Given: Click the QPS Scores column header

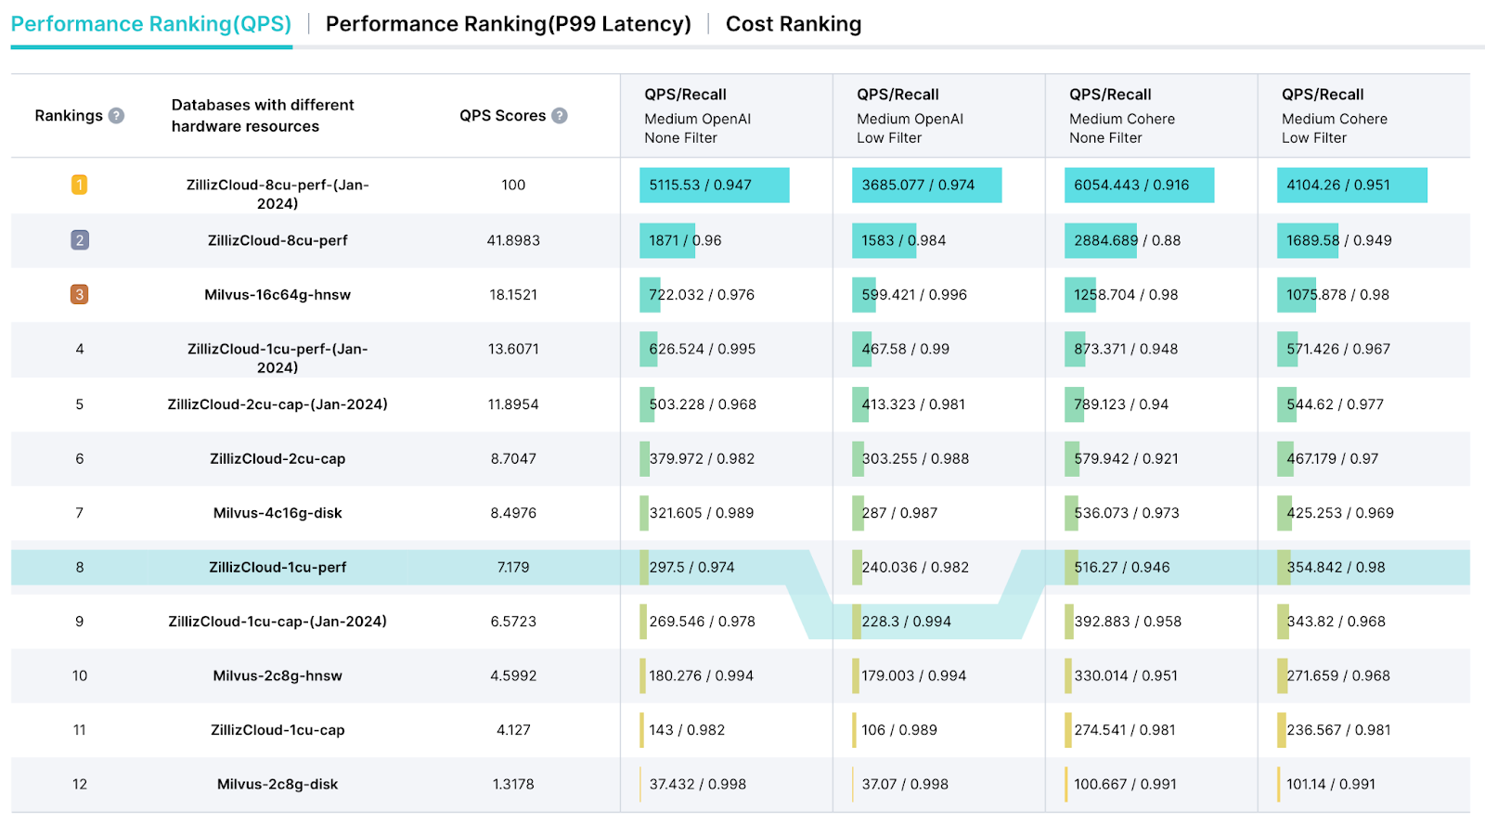Looking at the screenshot, I should (x=502, y=116).
